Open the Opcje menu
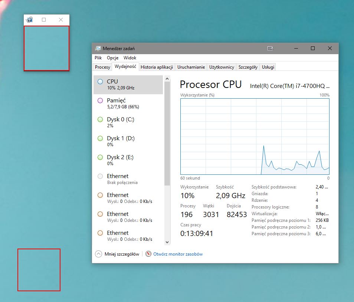The height and width of the screenshot is (302, 354). (x=112, y=58)
